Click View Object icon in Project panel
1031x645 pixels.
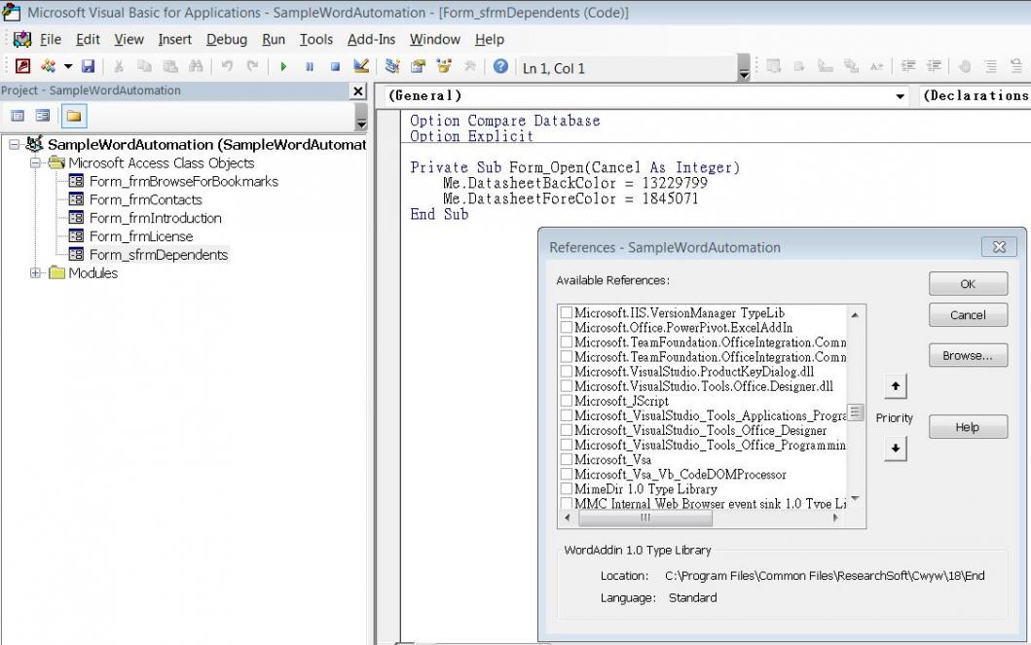point(43,117)
